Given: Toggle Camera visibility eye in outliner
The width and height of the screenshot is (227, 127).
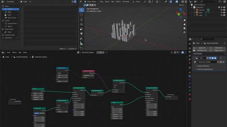Looking at the screenshot, I should click(221, 10).
